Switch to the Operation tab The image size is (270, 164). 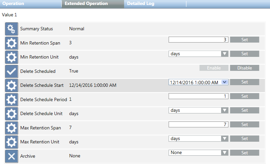pyautogui.click(x=13, y=4)
